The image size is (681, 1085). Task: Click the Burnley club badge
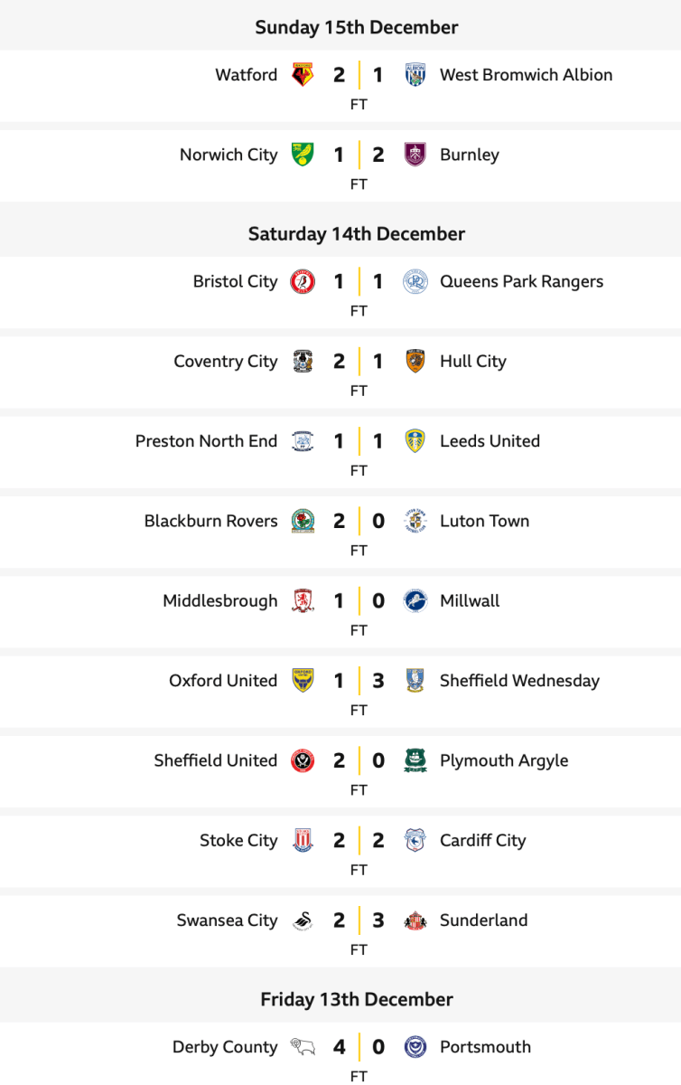[415, 155]
